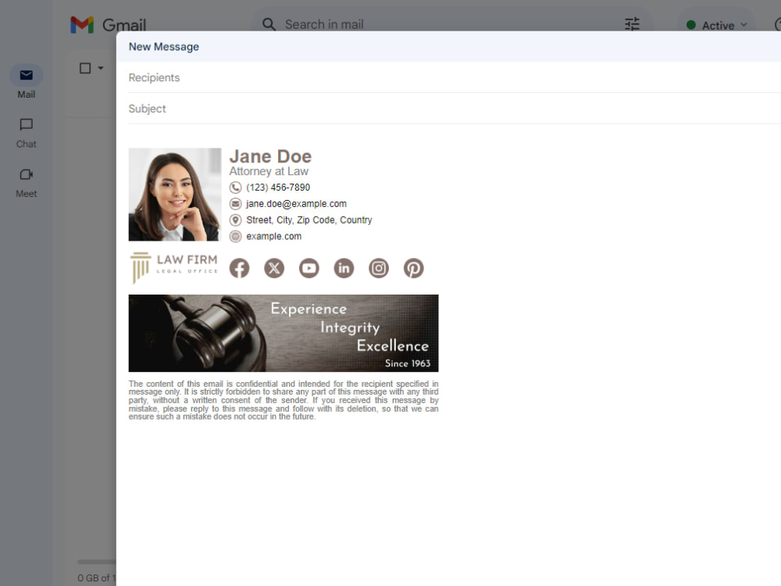
Task: Click Street, City, Zip Code, Country text
Action: click(308, 220)
